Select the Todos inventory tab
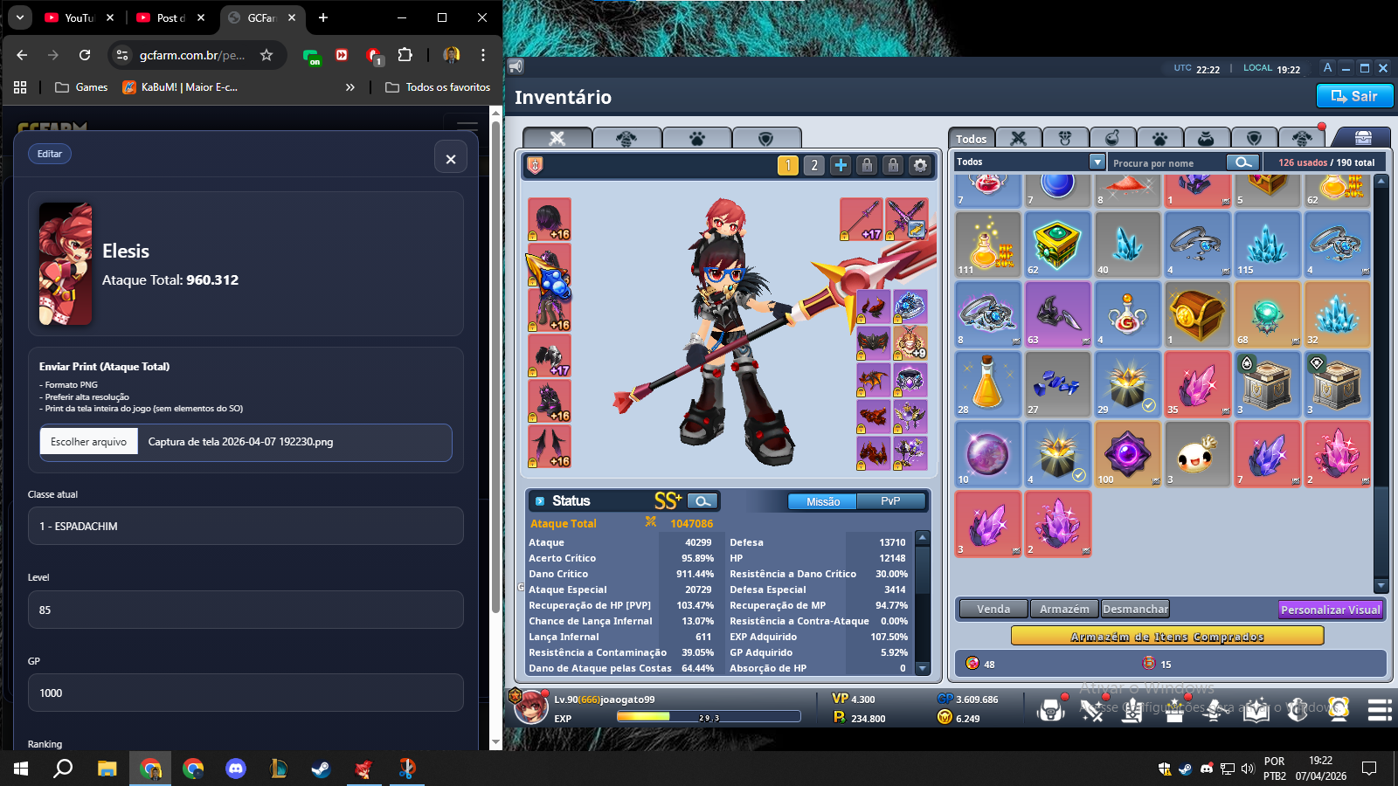Image resolution: width=1398 pixels, height=786 pixels. (x=971, y=138)
